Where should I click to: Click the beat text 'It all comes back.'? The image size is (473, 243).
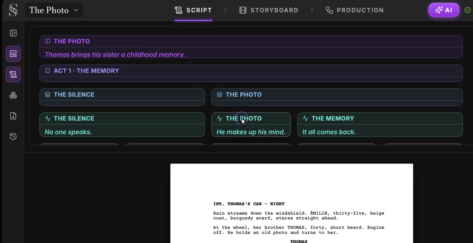coord(329,132)
